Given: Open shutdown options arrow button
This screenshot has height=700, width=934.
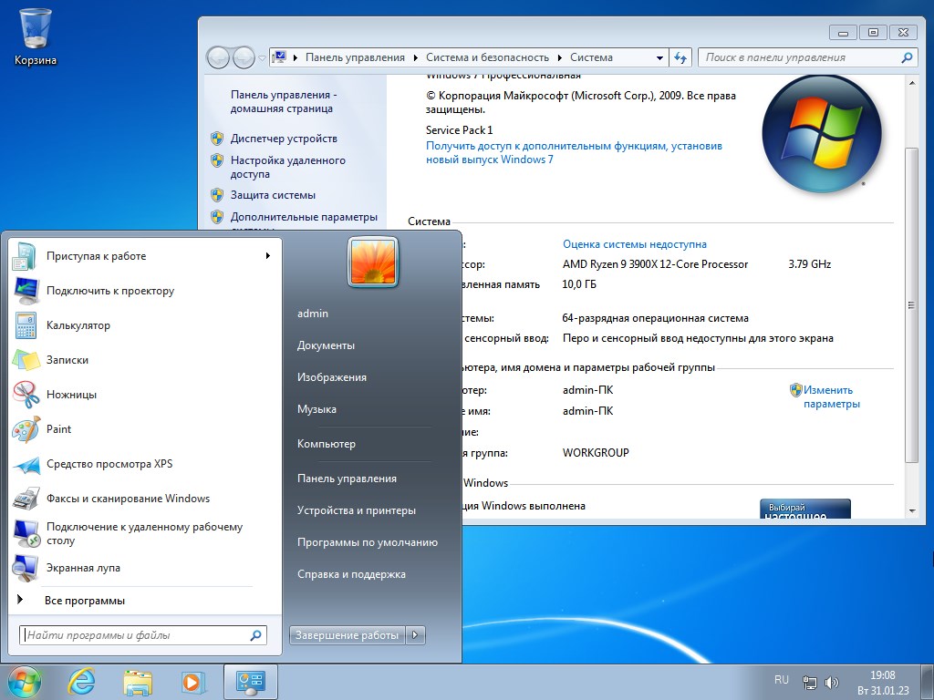Looking at the screenshot, I should click(x=415, y=635).
